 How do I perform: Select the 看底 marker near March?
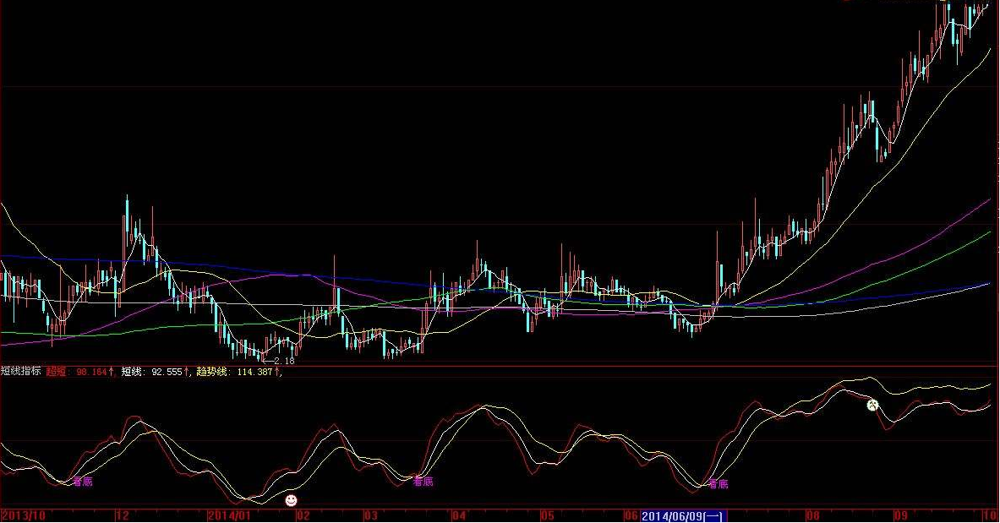(423, 482)
